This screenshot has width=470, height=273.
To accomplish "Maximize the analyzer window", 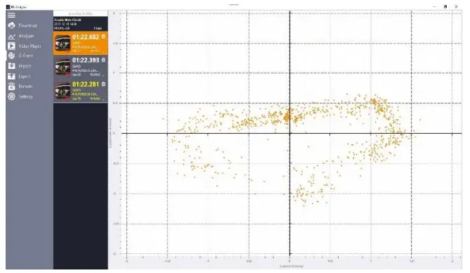I will coord(445,6).
